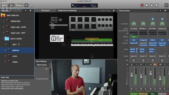The width and height of the screenshot is (169, 95).
Task: Solo the Arp Plucky channel strip
Action: [x=136, y=89]
